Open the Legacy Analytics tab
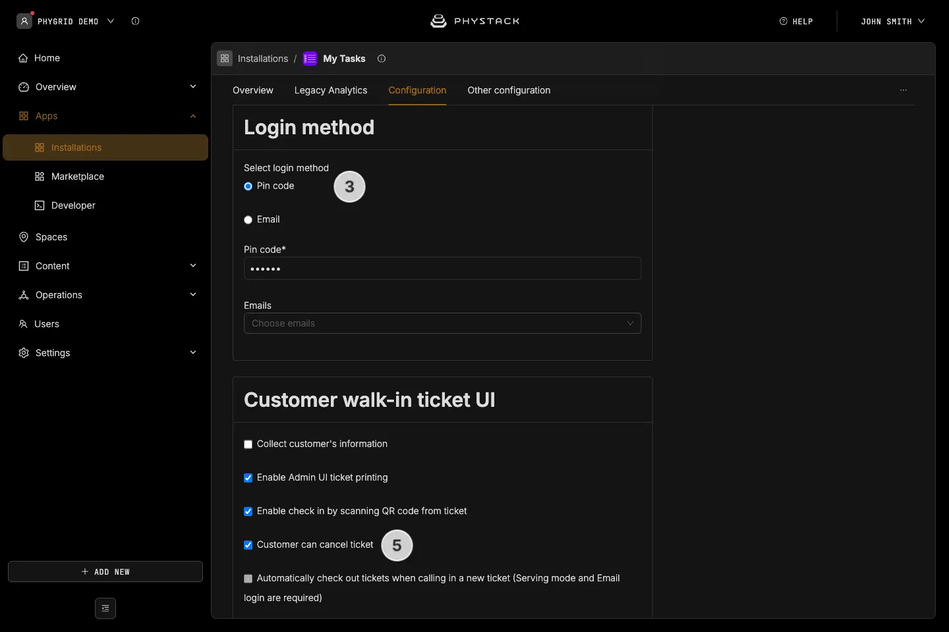The image size is (949, 632). pyautogui.click(x=331, y=90)
